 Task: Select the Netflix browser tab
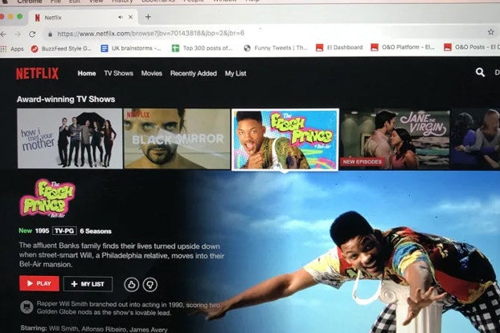tap(83, 17)
